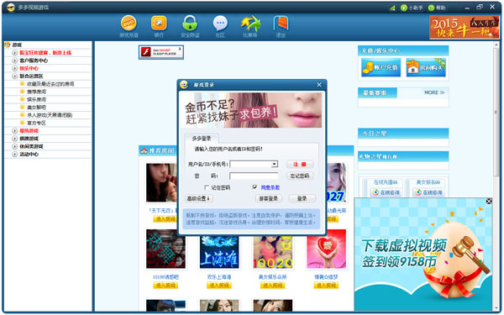Click the 今日之星 panel header
The height and width of the screenshot is (315, 504).
click(403, 134)
